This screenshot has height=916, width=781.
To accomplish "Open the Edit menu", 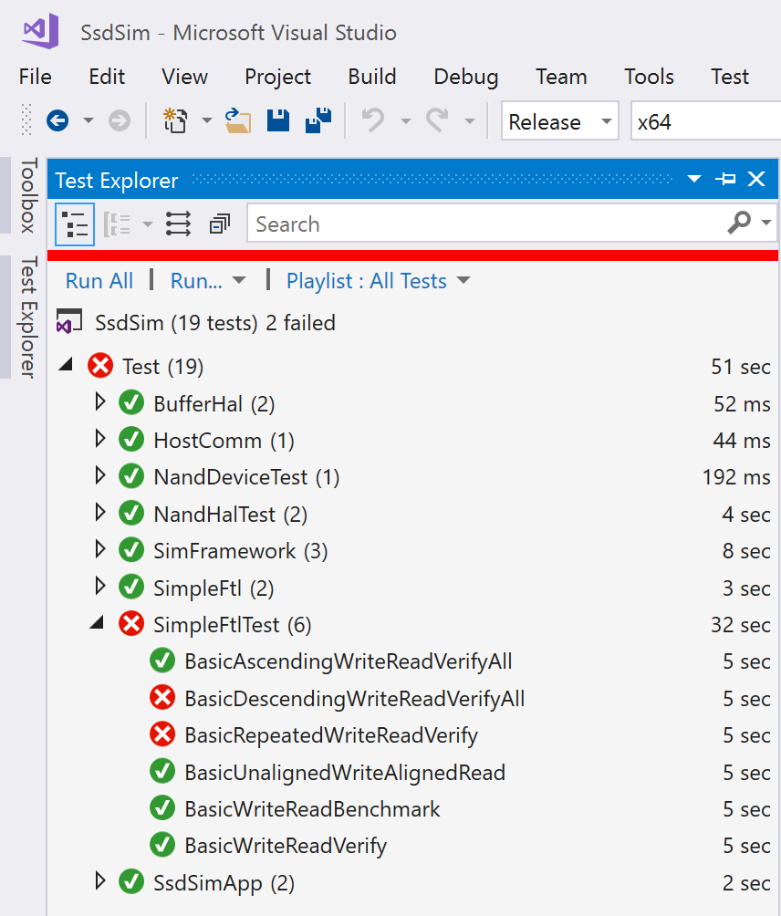I will pyautogui.click(x=107, y=77).
